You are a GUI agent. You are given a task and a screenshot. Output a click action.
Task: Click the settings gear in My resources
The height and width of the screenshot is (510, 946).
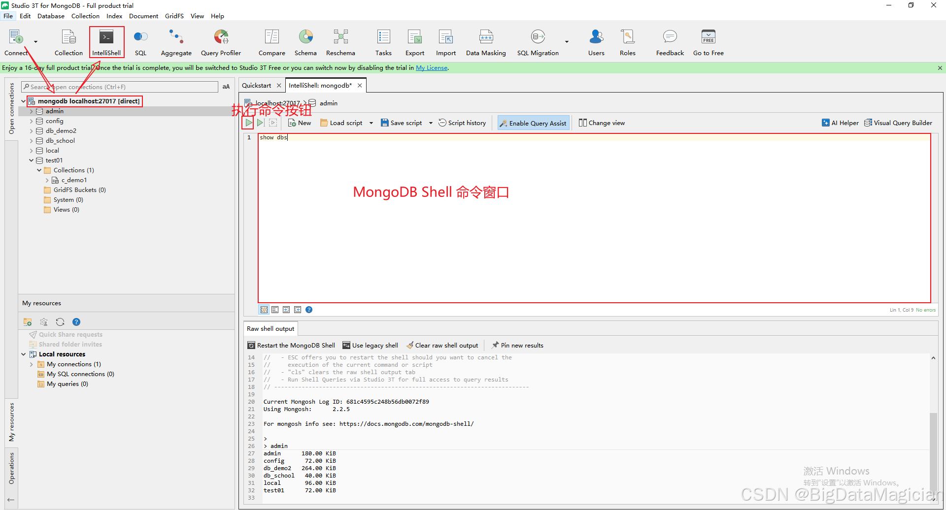[x=44, y=322]
